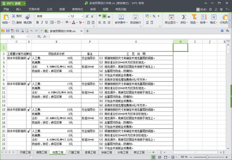Image resolution: width=232 pixels, height=160 pixels.
Task: Click increase decimal places icon
Action: tap(147, 22)
